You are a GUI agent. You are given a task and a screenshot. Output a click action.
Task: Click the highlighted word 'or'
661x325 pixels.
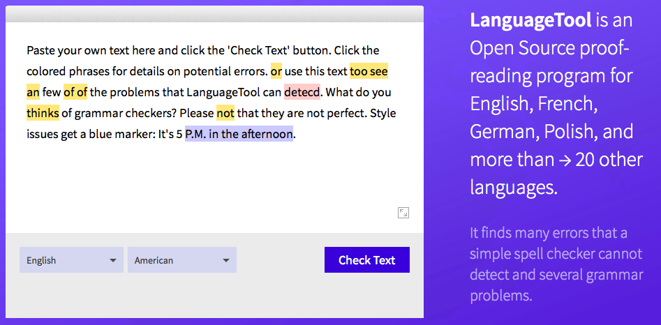point(276,72)
